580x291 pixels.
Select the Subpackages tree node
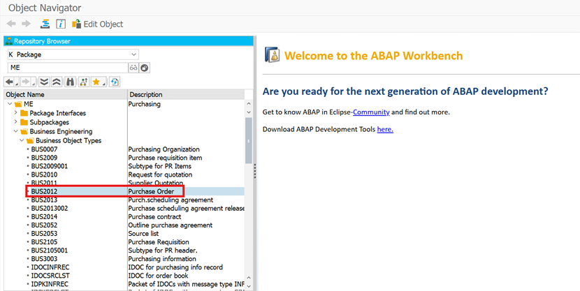(49, 122)
